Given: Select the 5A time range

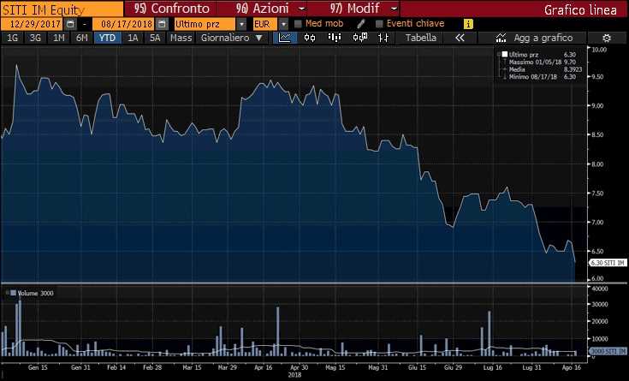Looking at the screenshot, I should [155, 39].
